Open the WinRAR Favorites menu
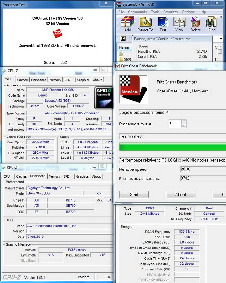 point(170,12)
